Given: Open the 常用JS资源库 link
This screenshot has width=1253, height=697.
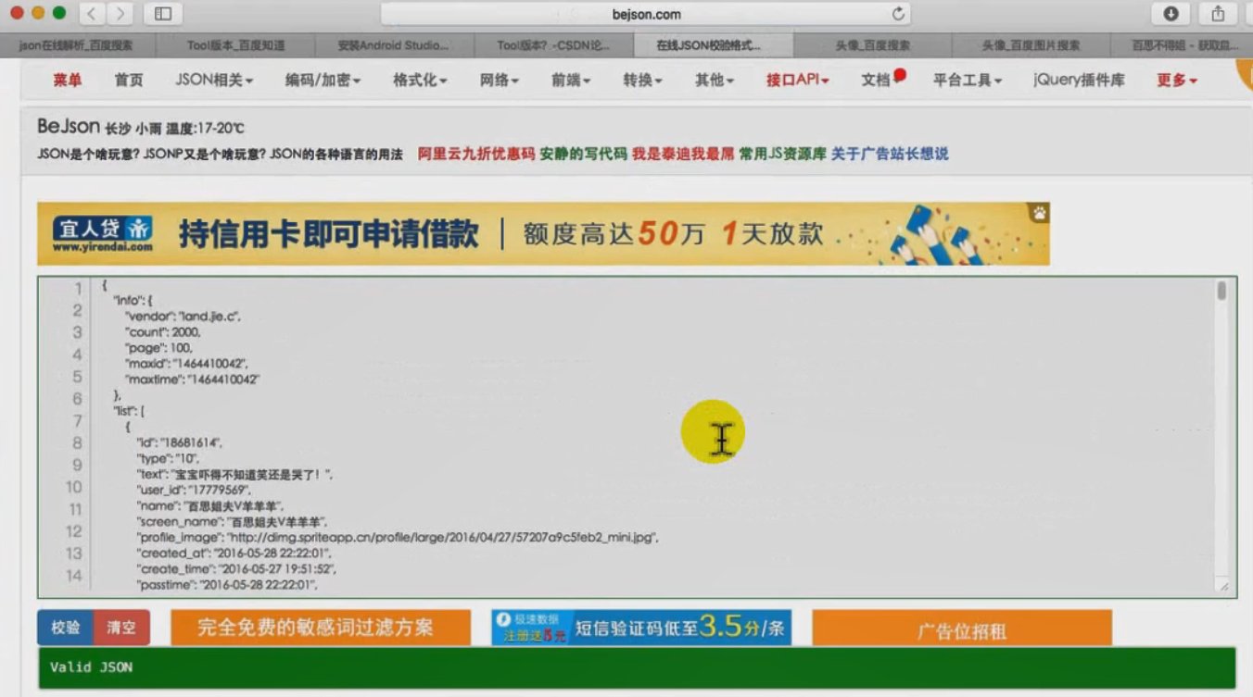Looking at the screenshot, I should coord(782,155).
